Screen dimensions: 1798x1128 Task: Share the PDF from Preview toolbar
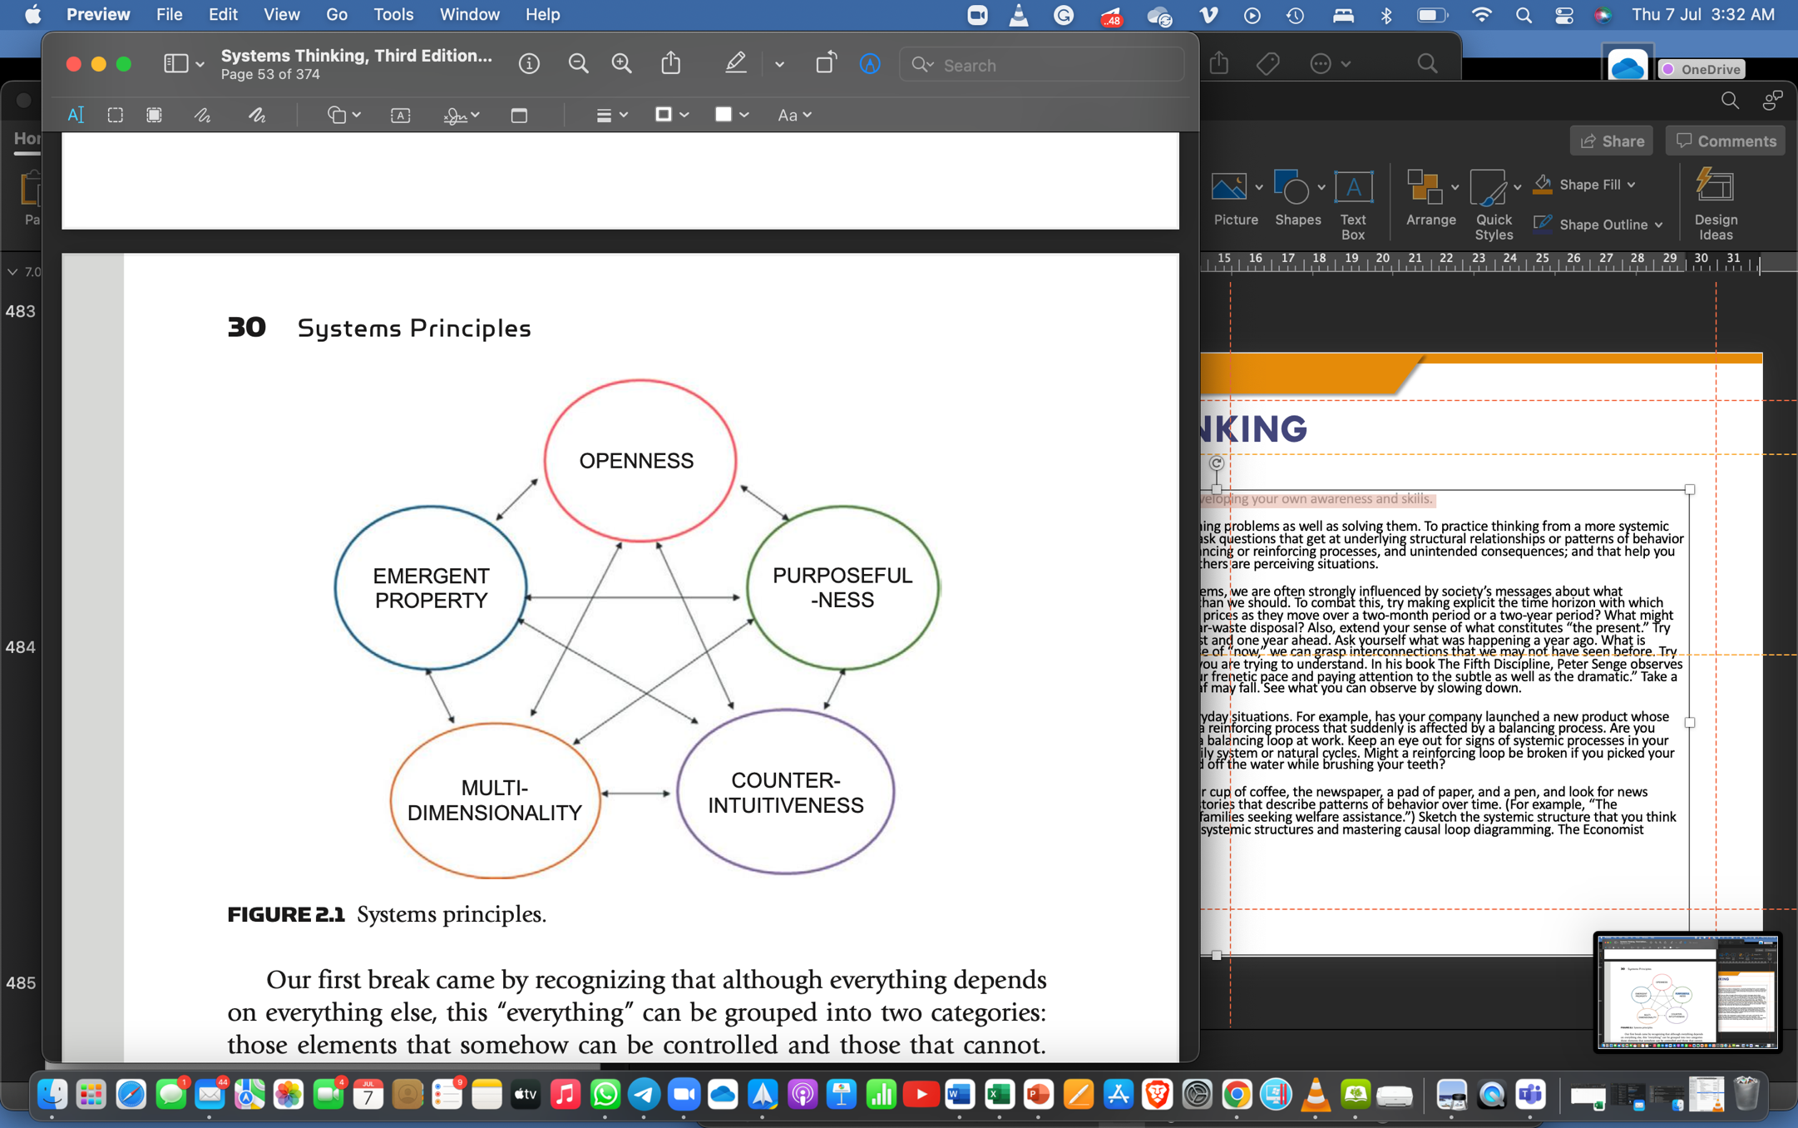tap(671, 63)
